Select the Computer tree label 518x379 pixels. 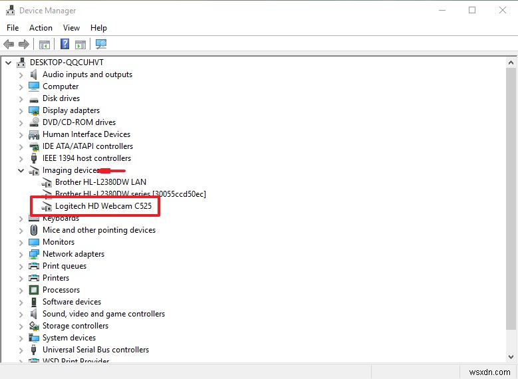coord(61,86)
